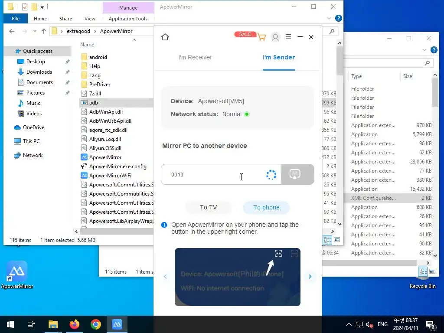
Task: Open the File ribbon tab
Action: coord(16,19)
